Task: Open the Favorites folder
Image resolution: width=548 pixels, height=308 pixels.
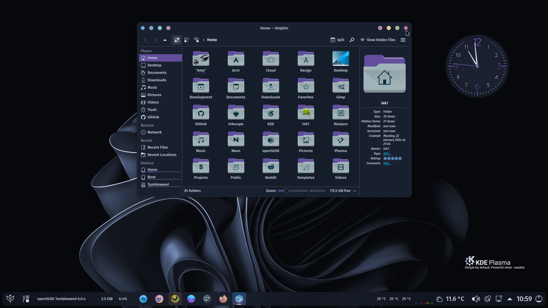Action: tap(306, 88)
